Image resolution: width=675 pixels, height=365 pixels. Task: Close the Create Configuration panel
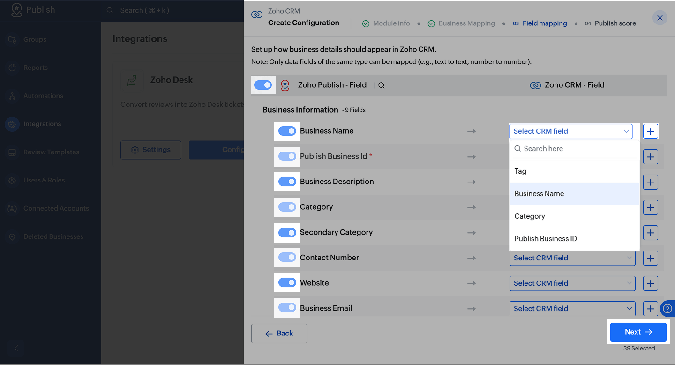(660, 18)
